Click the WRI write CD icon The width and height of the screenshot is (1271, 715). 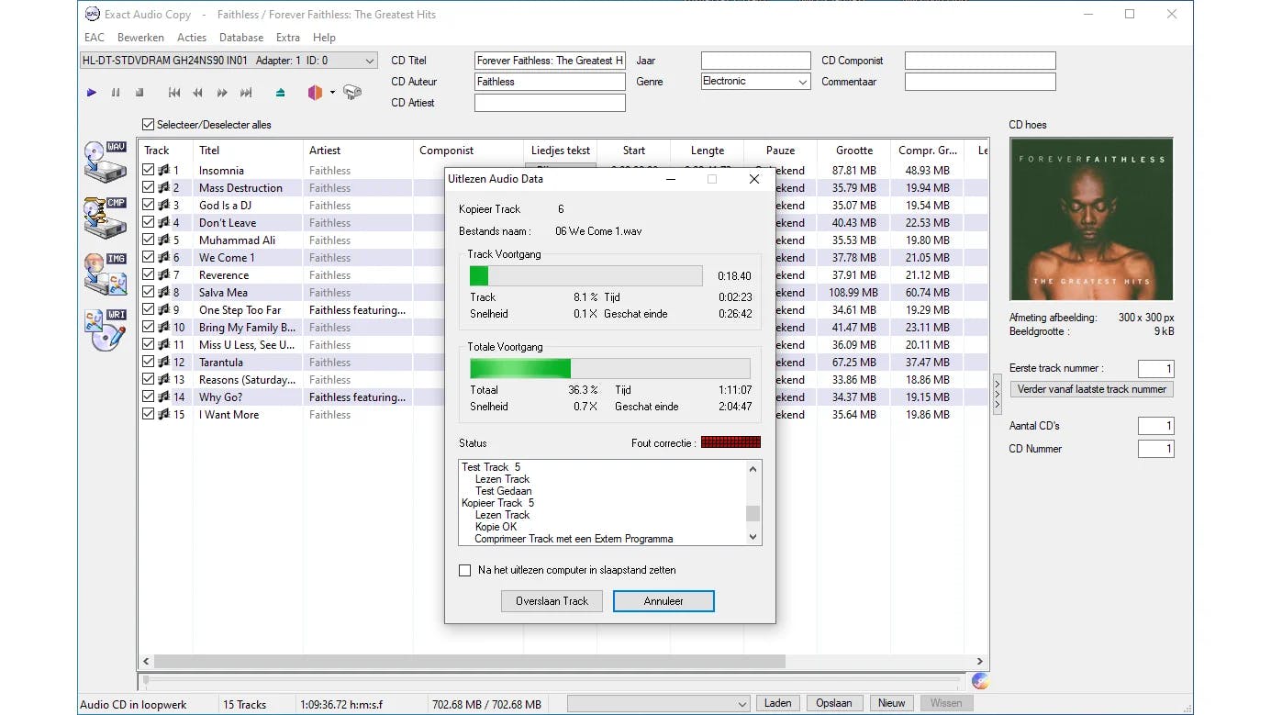tap(106, 330)
